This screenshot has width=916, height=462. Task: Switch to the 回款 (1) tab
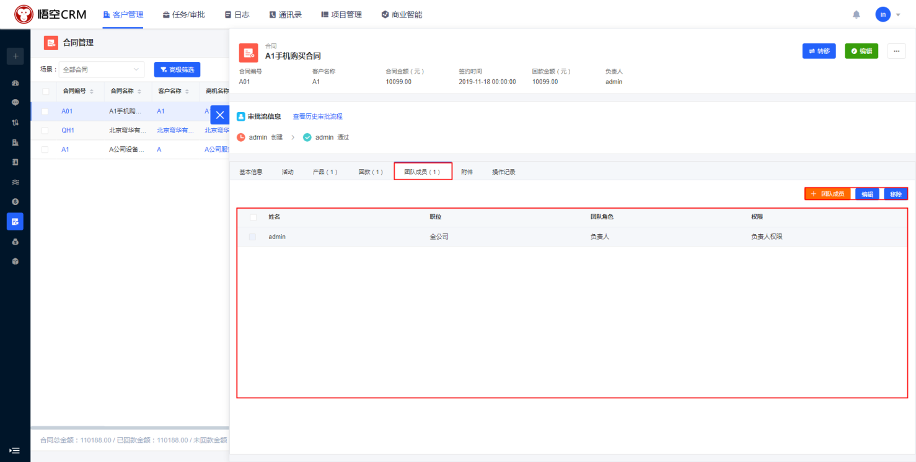[x=371, y=172]
